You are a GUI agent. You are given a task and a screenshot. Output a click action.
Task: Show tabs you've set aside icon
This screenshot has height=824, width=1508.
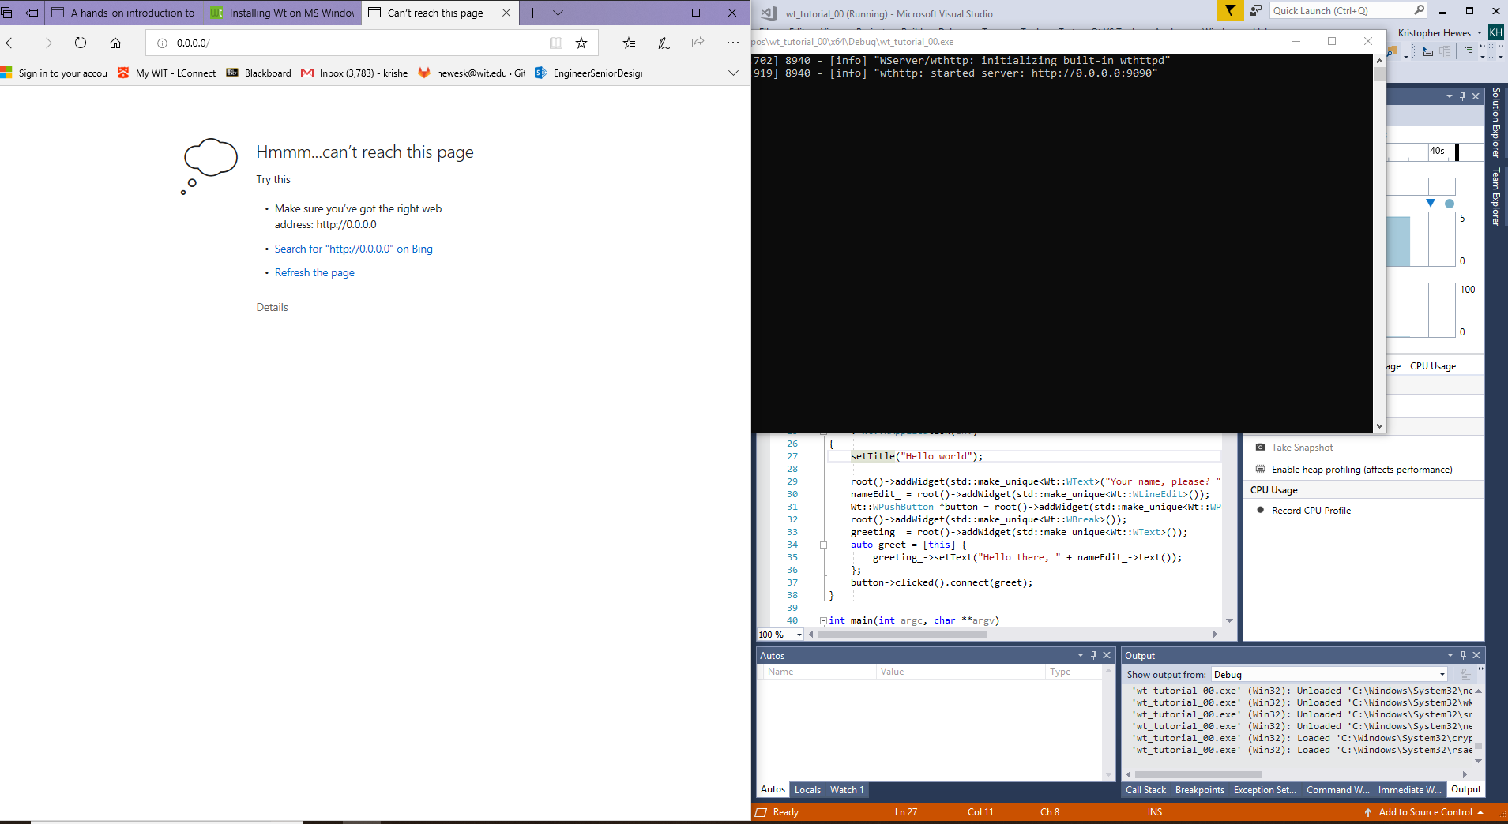click(7, 13)
